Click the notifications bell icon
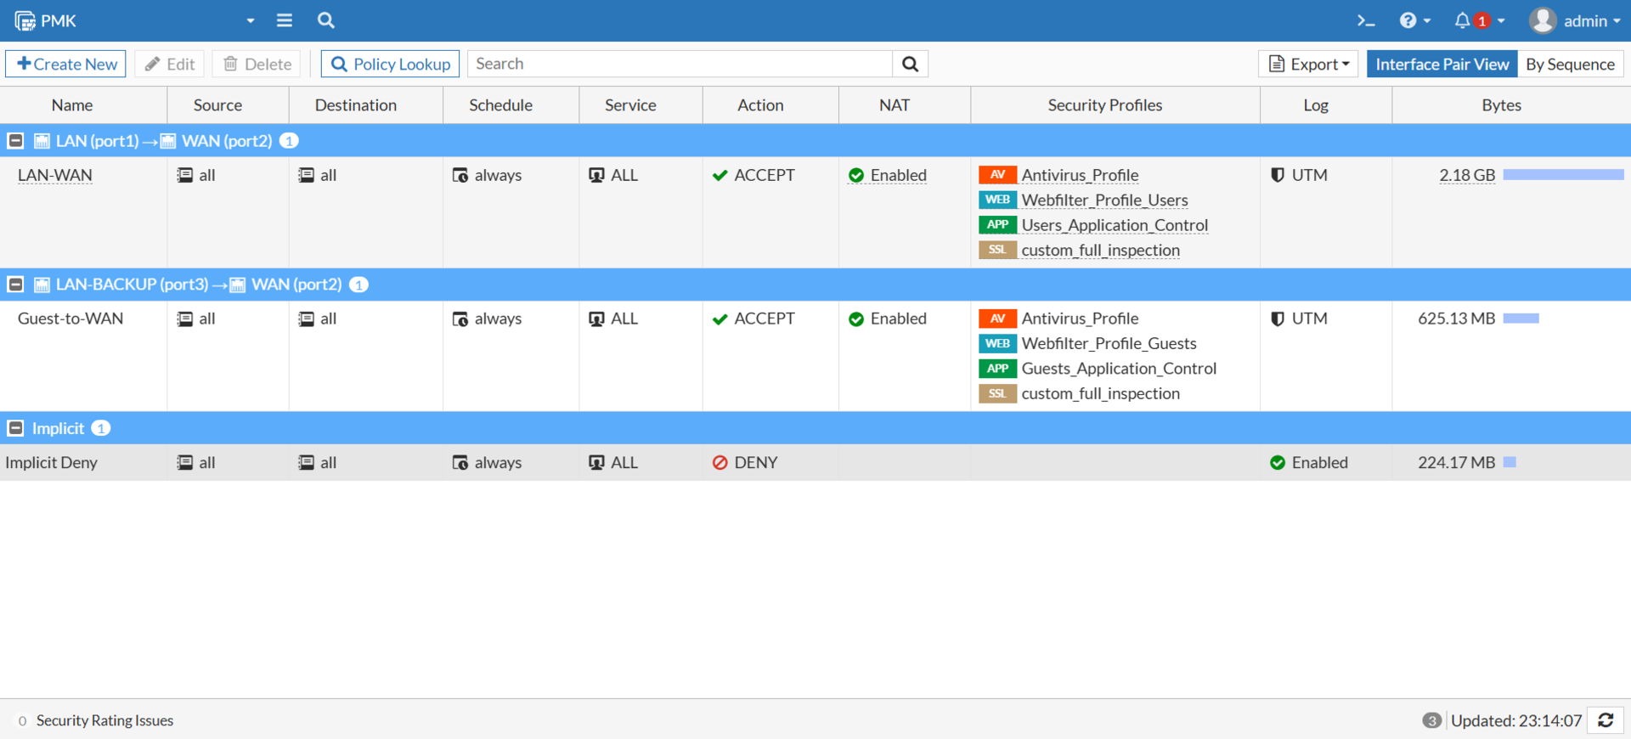This screenshot has width=1631, height=739. 1462,20
